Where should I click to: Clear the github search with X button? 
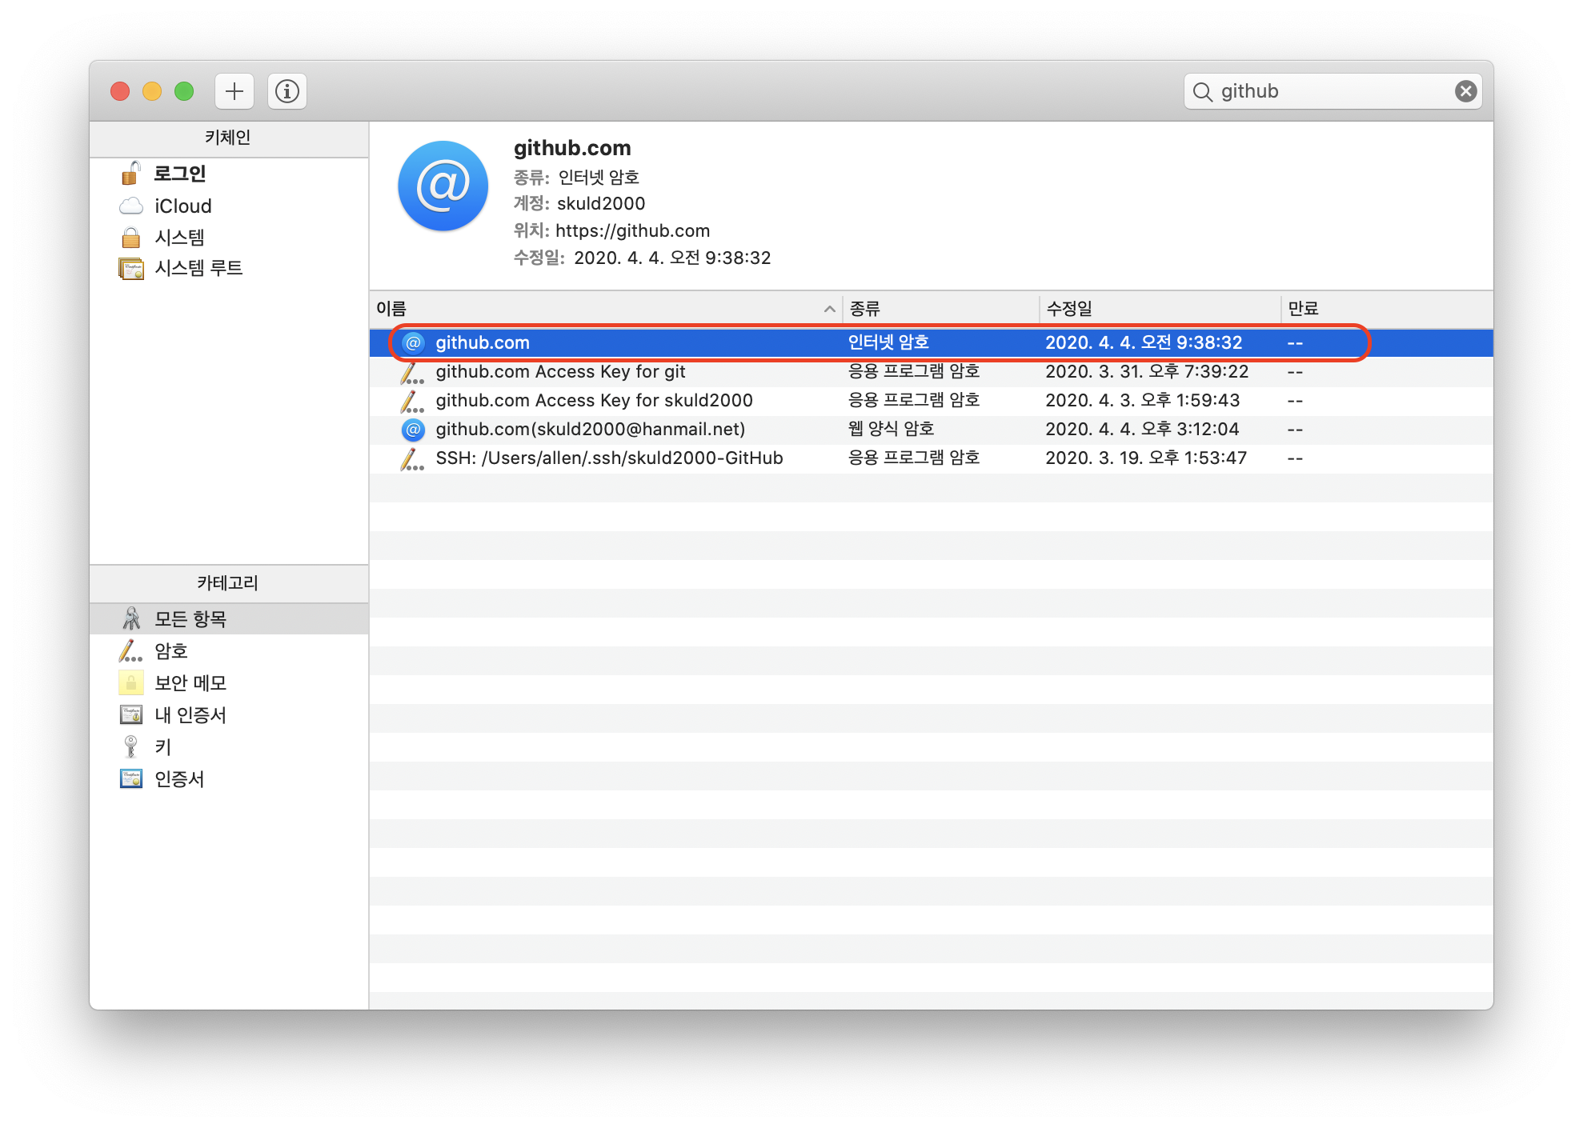coord(1465,91)
